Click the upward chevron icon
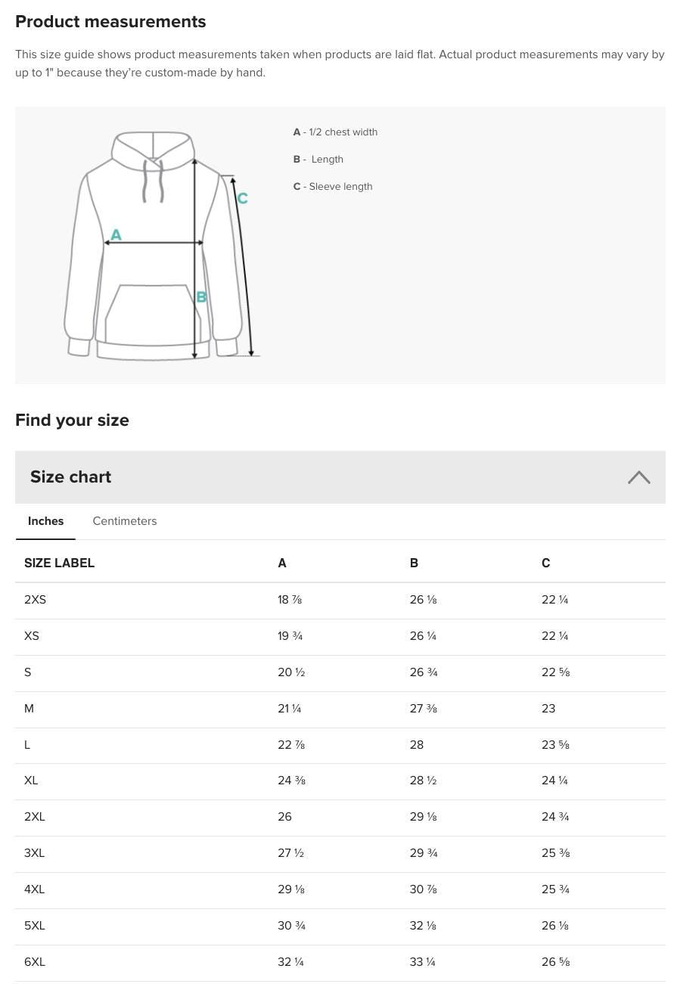This screenshot has height=984, width=677. click(638, 477)
